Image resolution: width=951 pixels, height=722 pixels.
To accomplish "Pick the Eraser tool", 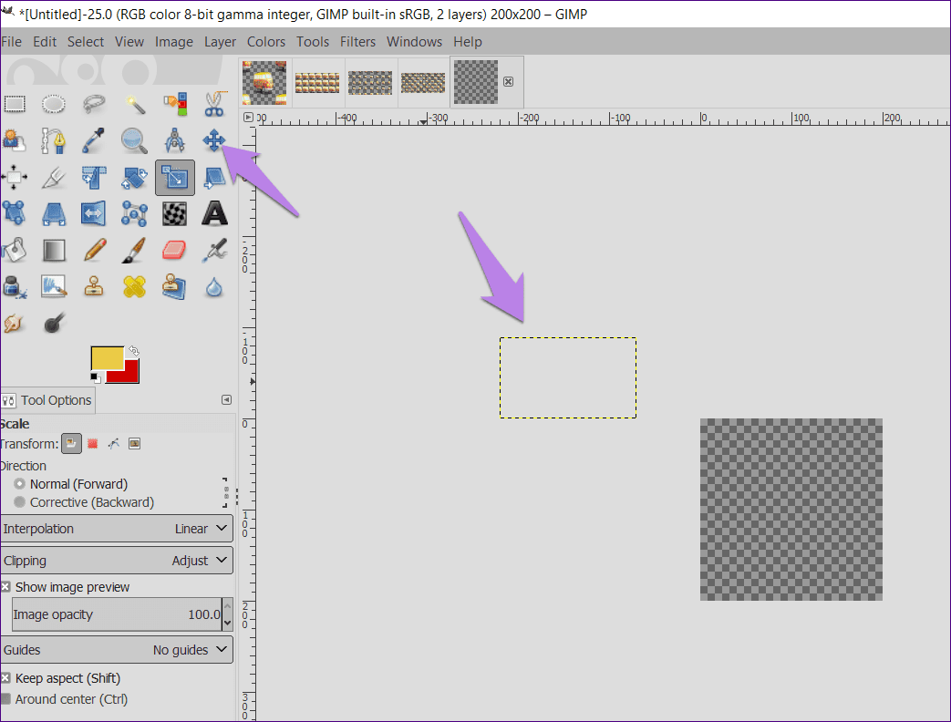I will pyautogui.click(x=174, y=250).
